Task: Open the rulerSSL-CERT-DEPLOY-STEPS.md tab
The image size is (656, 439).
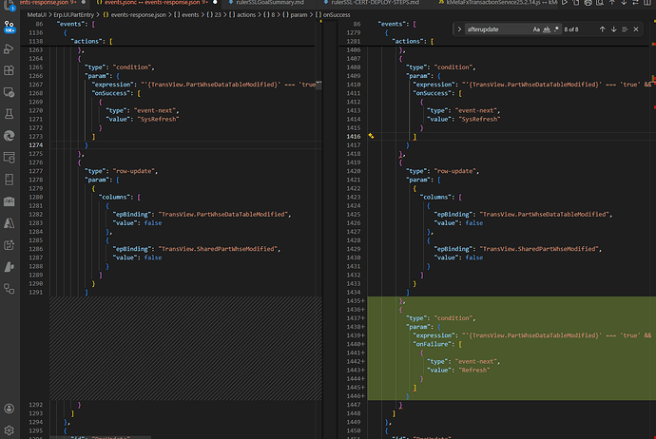Action: pos(376,3)
